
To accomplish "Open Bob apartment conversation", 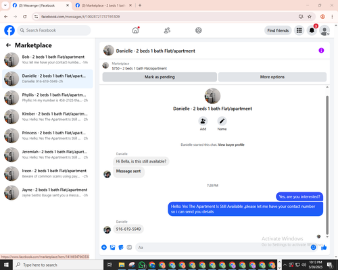I will (x=47, y=59).
